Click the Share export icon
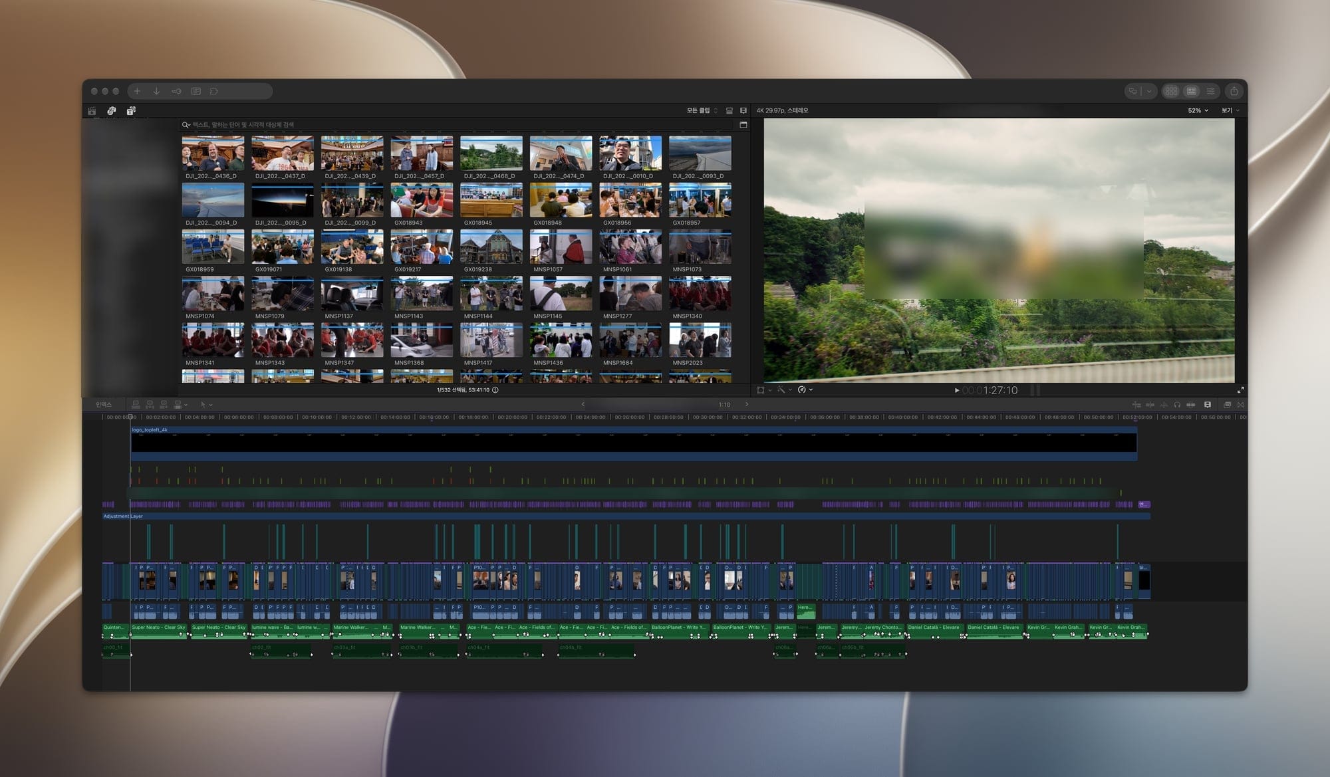This screenshot has height=777, width=1330. tap(1234, 91)
